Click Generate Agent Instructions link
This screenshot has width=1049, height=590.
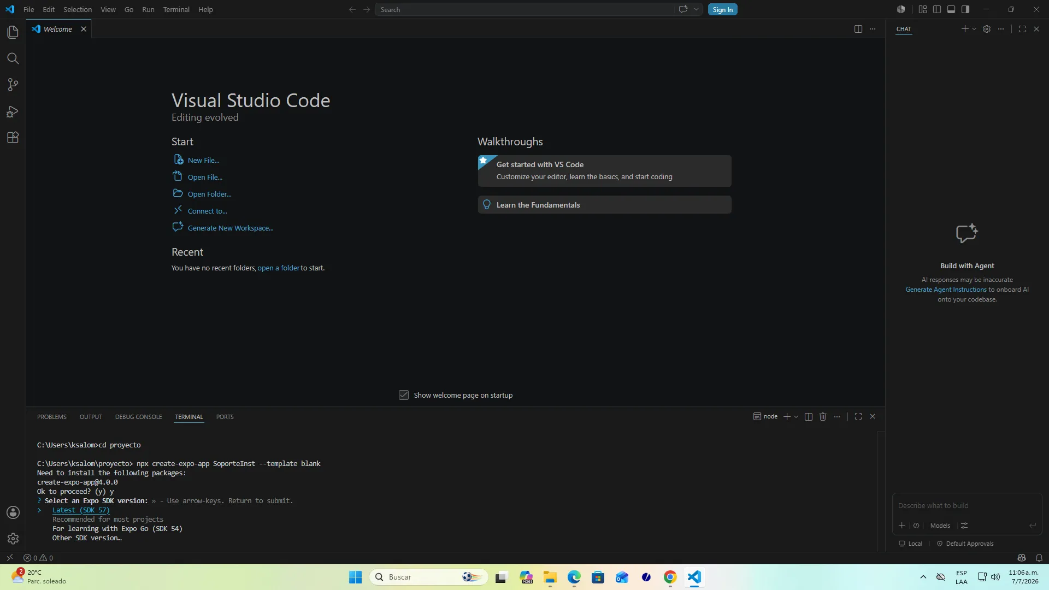coord(946,290)
